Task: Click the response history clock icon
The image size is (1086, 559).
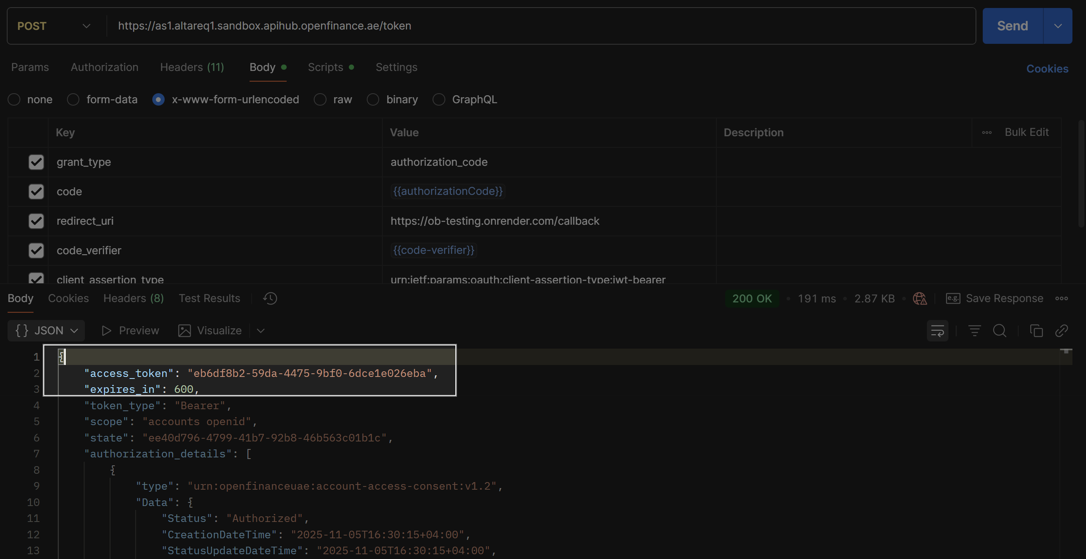Action: [270, 298]
